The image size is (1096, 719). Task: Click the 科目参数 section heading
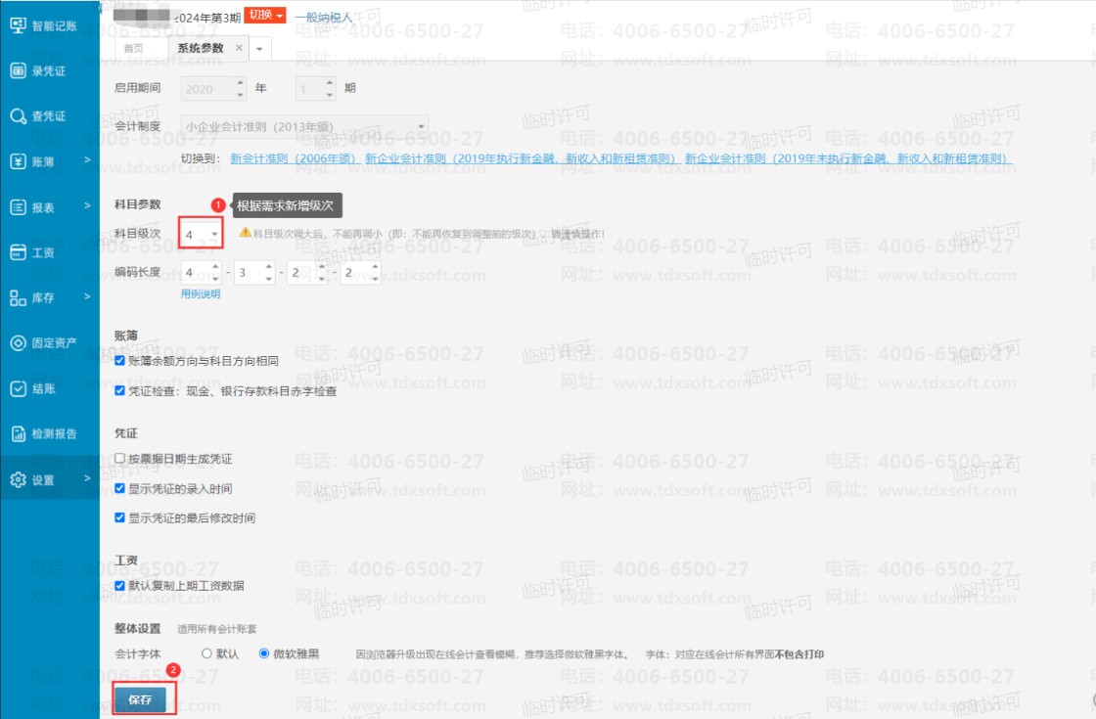tap(138, 204)
